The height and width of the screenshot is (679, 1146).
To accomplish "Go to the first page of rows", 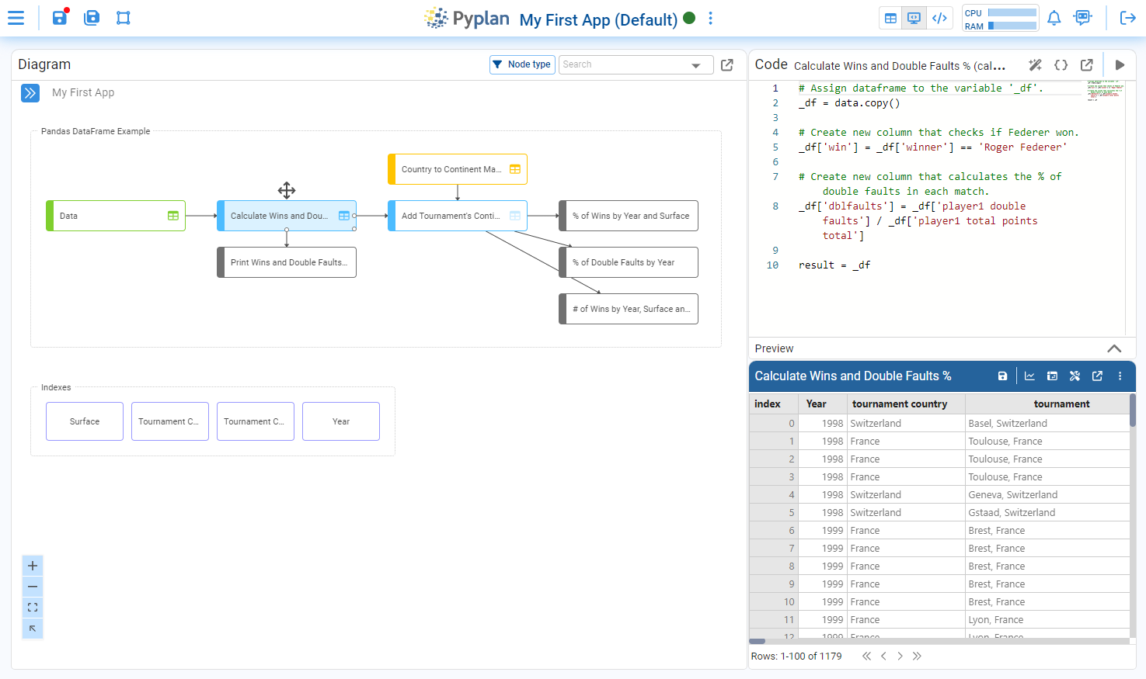I will [x=866, y=656].
